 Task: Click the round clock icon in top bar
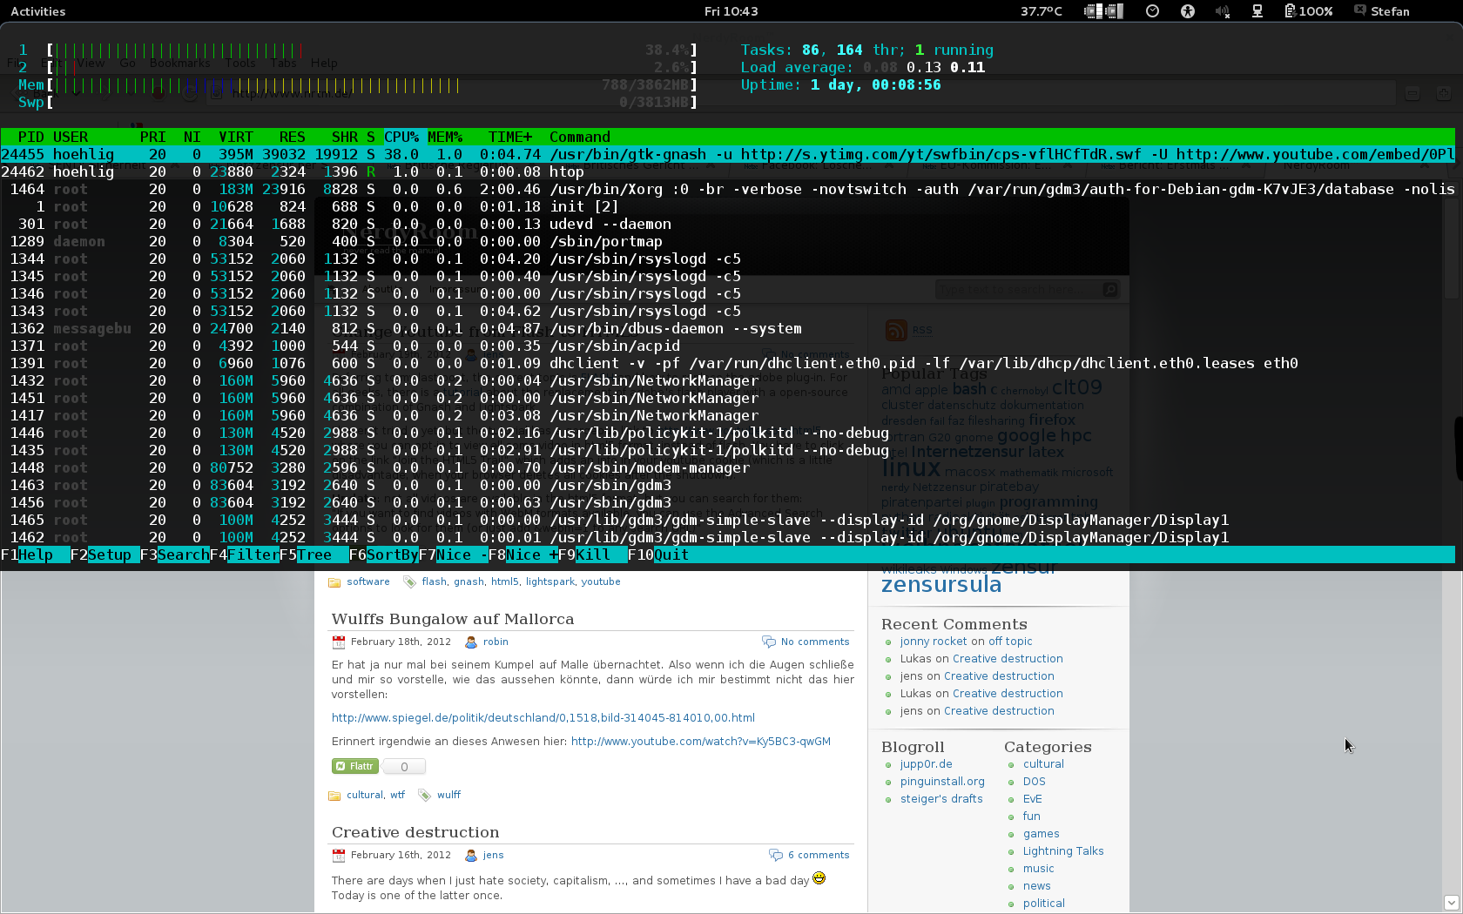point(1152,11)
